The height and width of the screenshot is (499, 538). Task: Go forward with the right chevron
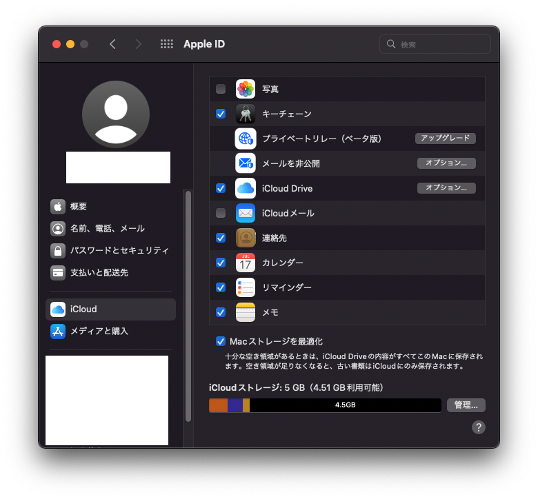(x=138, y=44)
